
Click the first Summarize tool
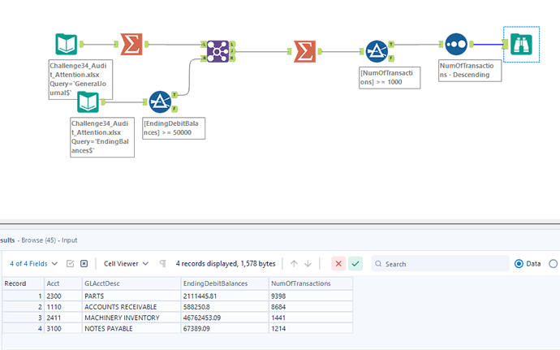(131, 45)
